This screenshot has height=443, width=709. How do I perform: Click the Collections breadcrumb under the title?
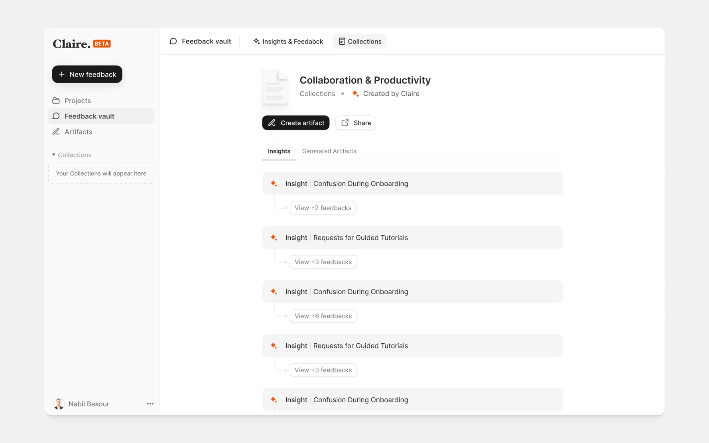[x=317, y=94]
